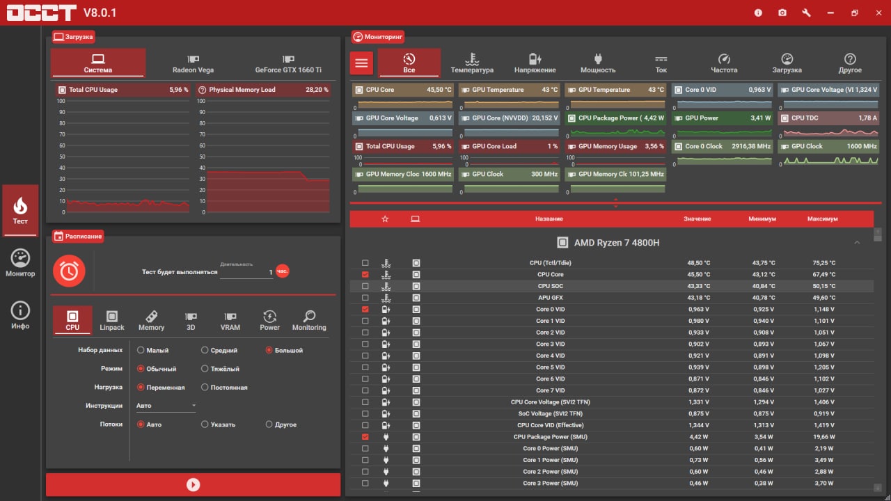Image resolution: width=891 pixels, height=501 pixels.
Task: Click chip icon in APU GFX row
Action: (x=416, y=298)
